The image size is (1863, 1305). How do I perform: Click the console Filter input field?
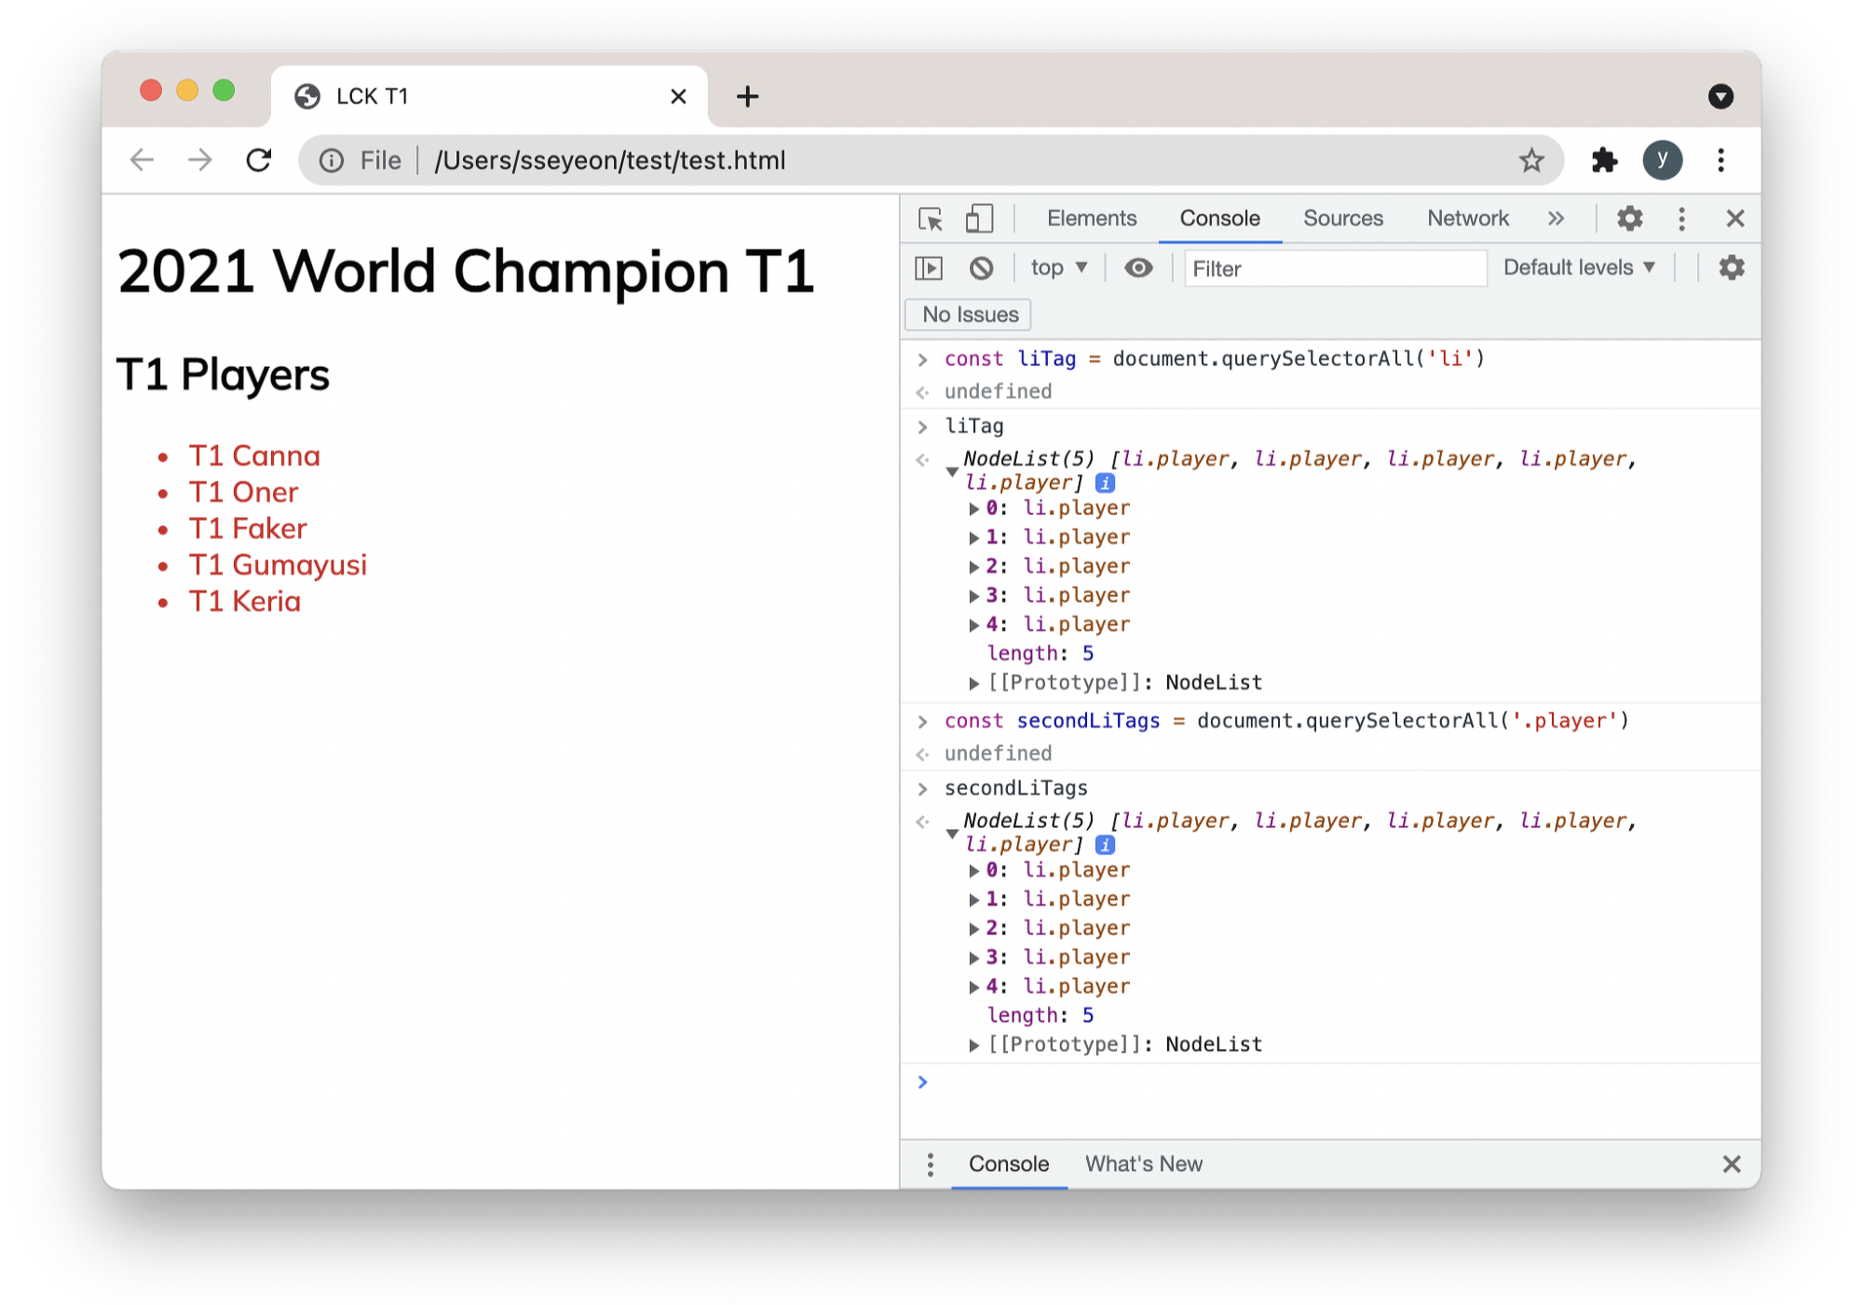tap(1334, 268)
